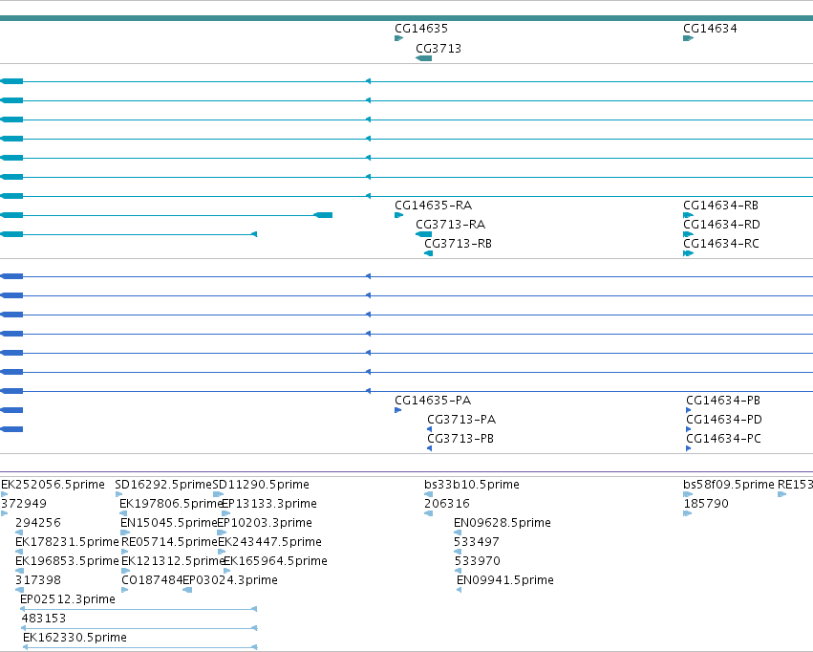This screenshot has height=652, width=813.
Task: Select the CG14635-PA protein arrow
Action: pos(397,410)
